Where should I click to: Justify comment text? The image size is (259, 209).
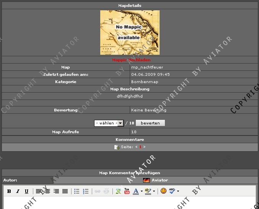[65, 191]
